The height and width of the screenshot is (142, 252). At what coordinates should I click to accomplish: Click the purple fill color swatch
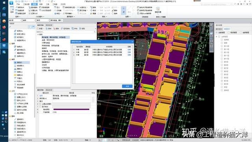(71, 109)
